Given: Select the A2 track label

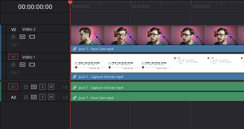Looking at the screenshot, I should pos(13,97).
